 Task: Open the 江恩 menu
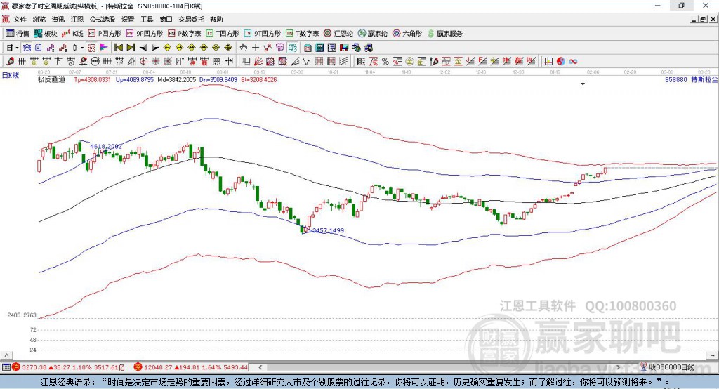click(77, 19)
